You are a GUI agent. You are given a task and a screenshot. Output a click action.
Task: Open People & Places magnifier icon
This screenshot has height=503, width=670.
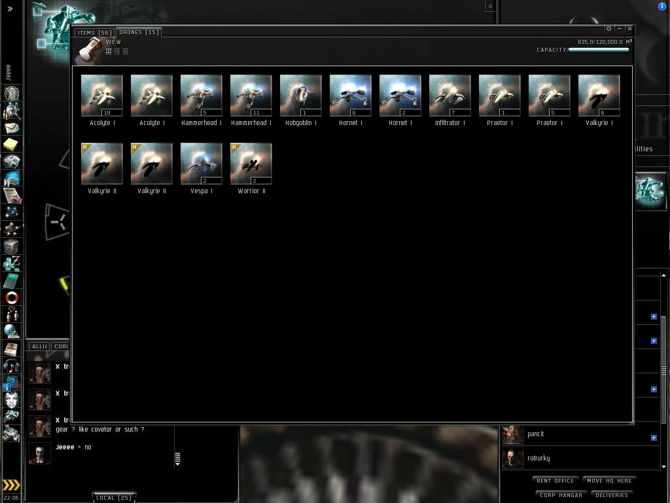12,111
